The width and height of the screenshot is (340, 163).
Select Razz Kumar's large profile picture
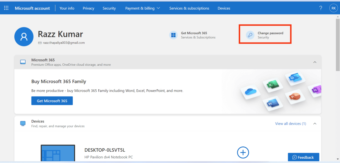24,37
